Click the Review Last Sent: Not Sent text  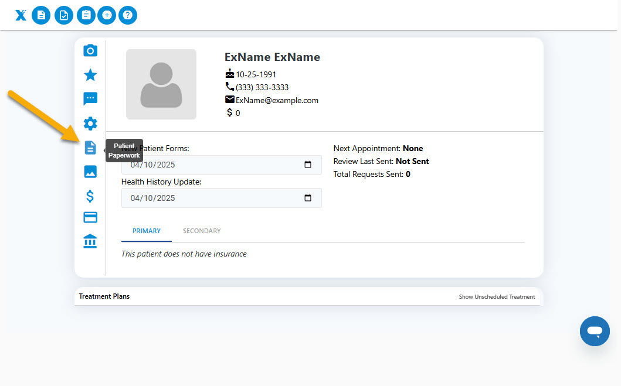[381, 161]
